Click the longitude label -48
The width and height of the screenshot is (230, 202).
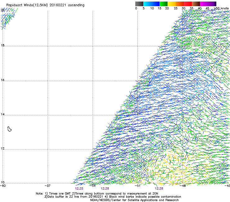[183, 186]
